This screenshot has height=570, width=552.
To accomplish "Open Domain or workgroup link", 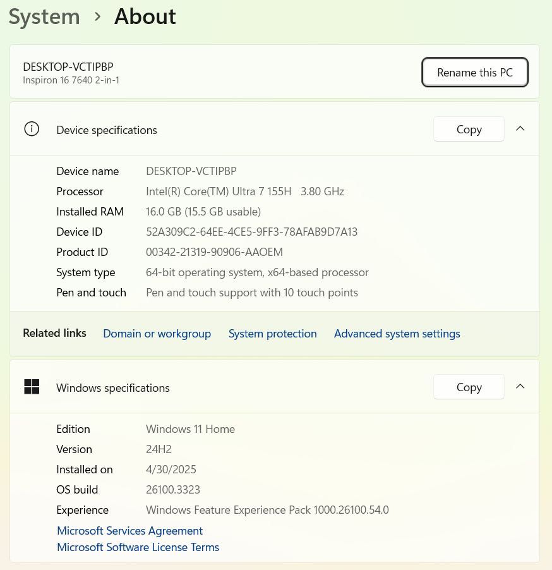I will [157, 334].
